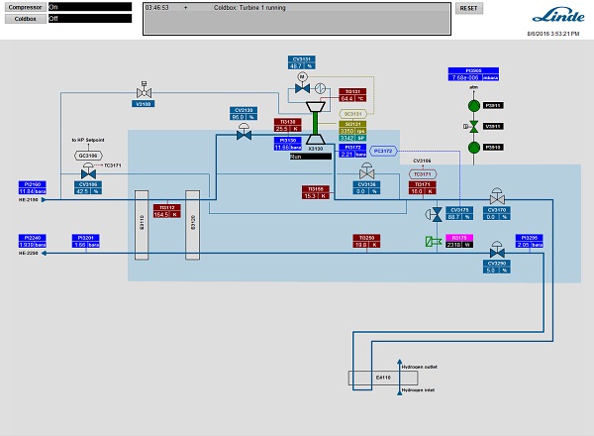This screenshot has height=436, width=594.
Task: Select the CV3170 valve symbol
Action: [x=497, y=197]
